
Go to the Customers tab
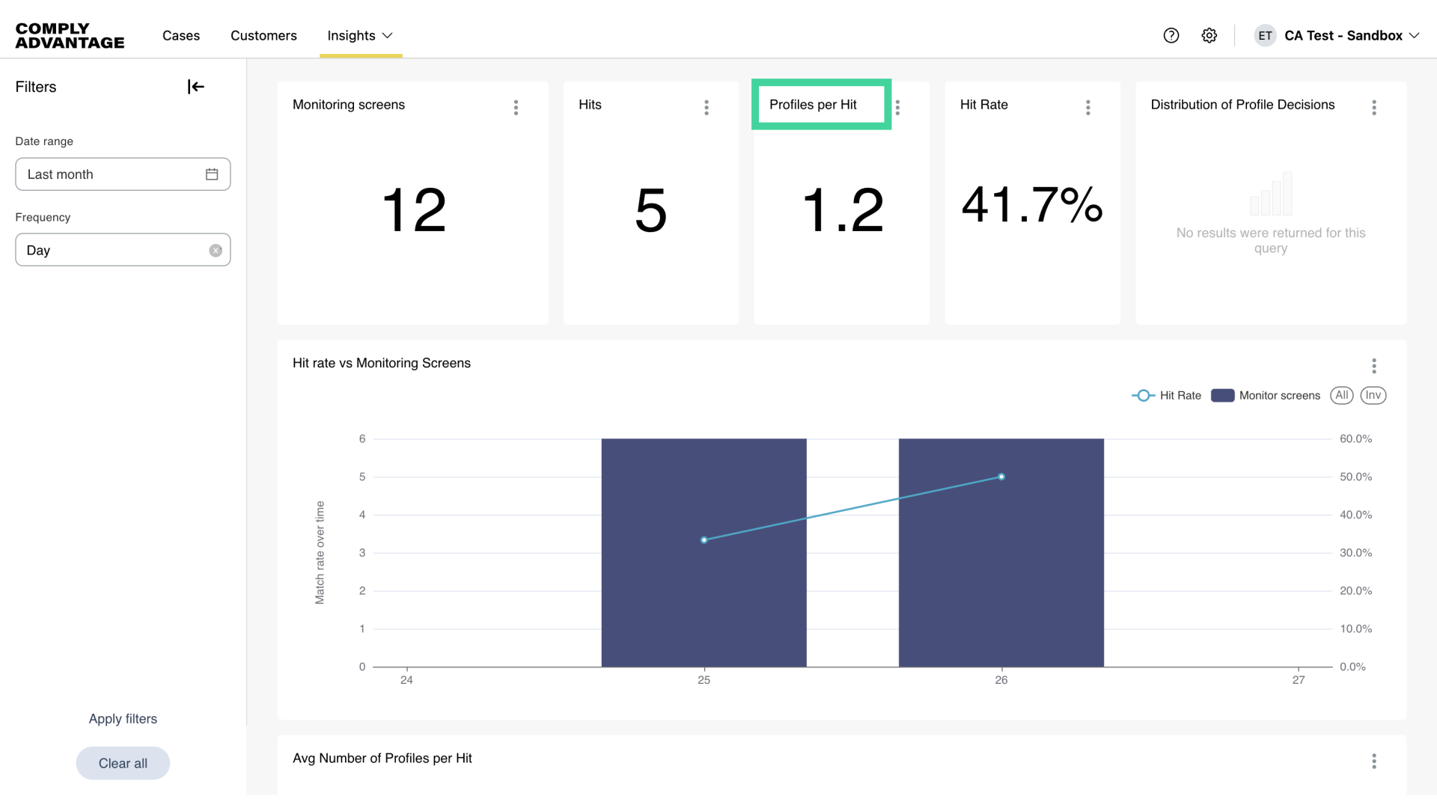[263, 35]
